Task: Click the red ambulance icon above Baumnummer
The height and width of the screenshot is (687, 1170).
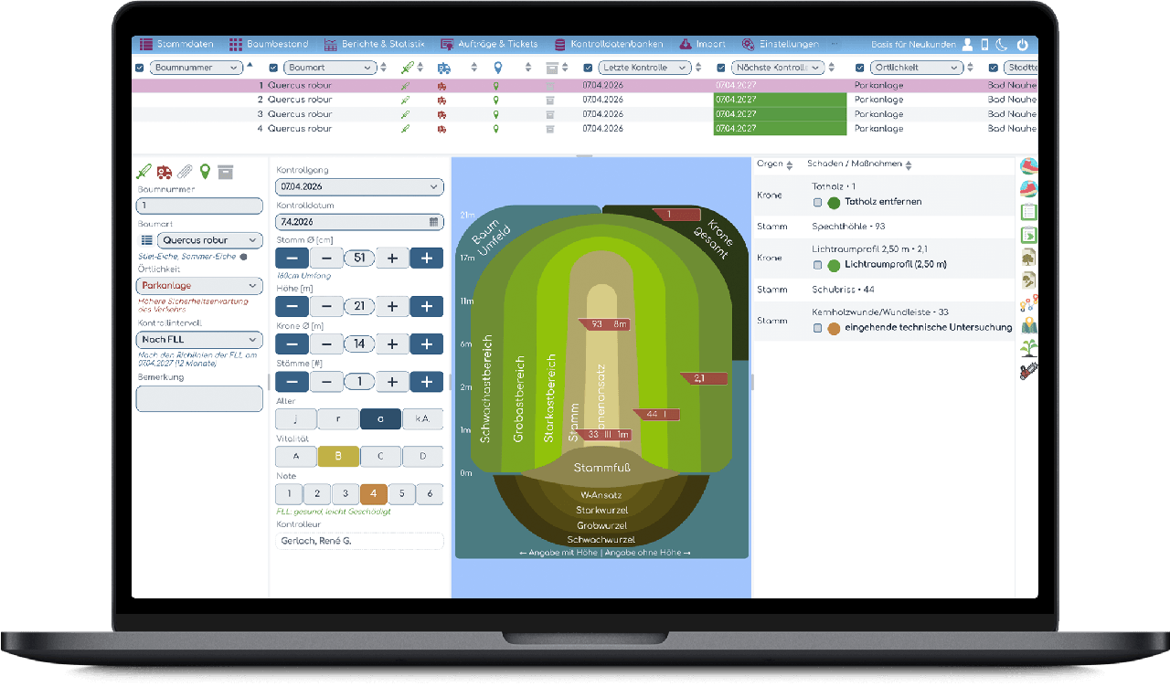Action: 165,172
